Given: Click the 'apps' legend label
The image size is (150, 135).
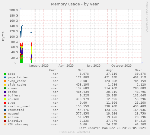Looking at the screenshot, I should [11, 74].
